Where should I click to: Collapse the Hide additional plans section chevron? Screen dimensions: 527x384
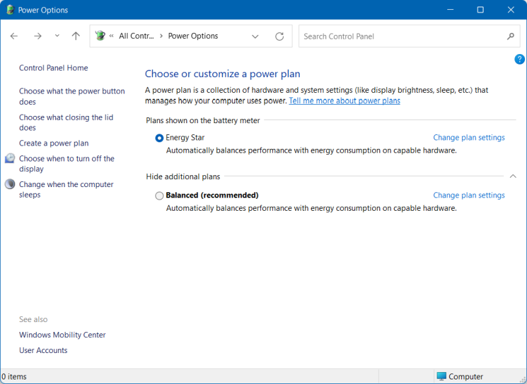[513, 177]
